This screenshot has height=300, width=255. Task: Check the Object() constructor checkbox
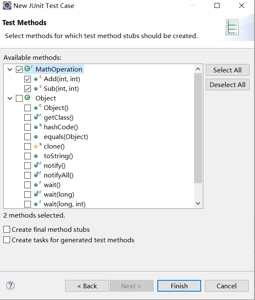click(28, 108)
